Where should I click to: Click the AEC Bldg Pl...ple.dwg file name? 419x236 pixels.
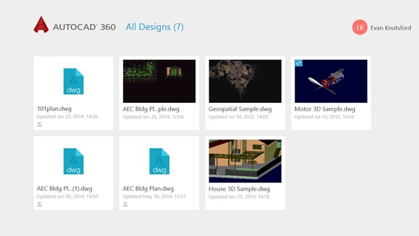151,109
